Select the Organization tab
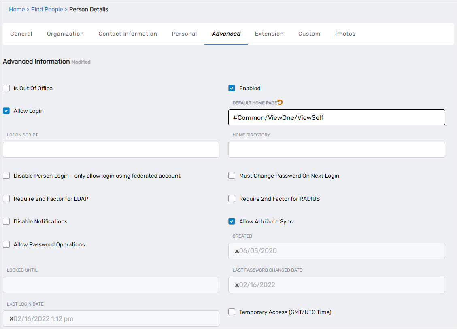457x329 pixels. (x=65, y=34)
